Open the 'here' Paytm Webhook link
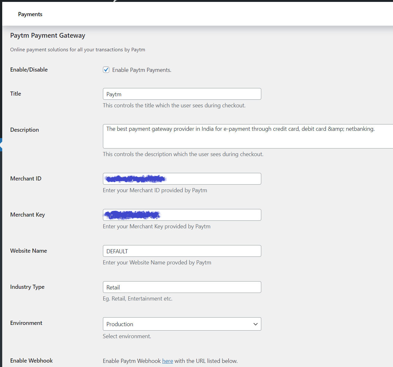The image size is (393, 367). (168, 361)
